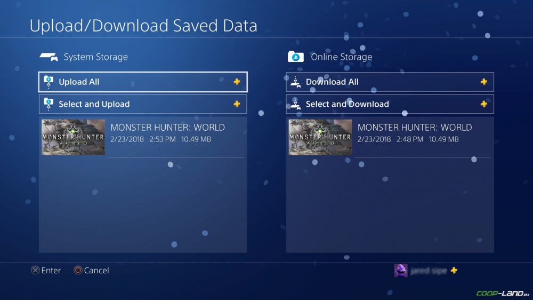533x300 pixels.
Task: Click the System Storage console icon
Action: pyautogui.click(x=49, y=57)
